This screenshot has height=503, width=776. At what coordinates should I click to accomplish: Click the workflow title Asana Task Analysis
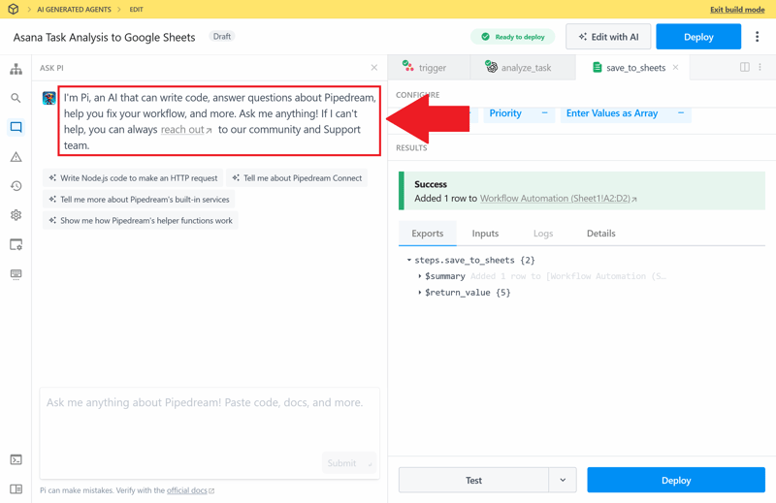(104, 37)
